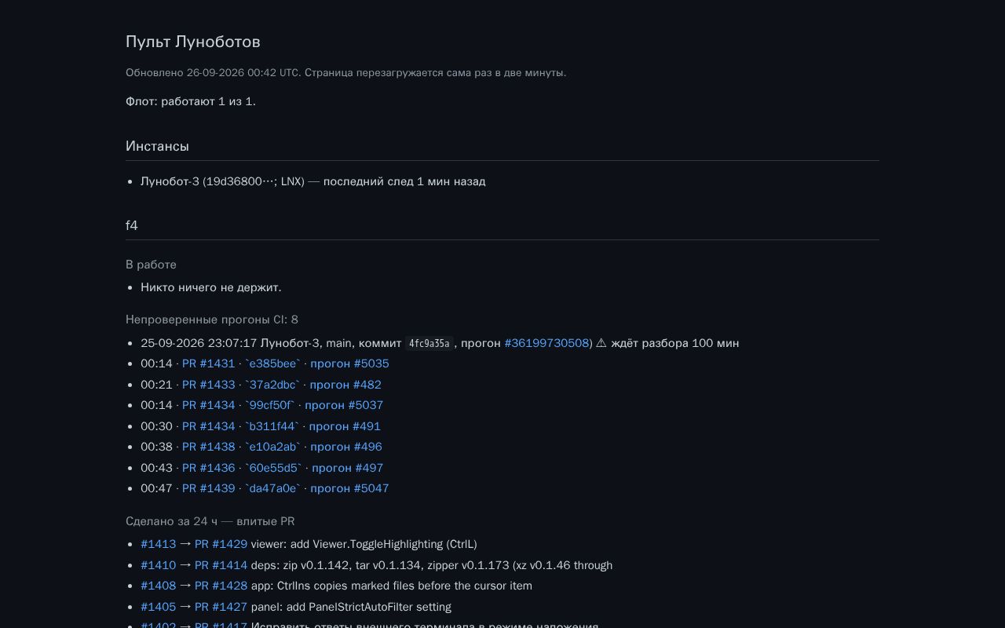This screenshot has height=628, width=1005.
Task: Click the 'f4' section heading
Action: [132, 225]
